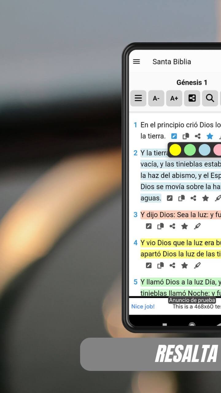Copy verse 4 text

(x=161, y=265)
